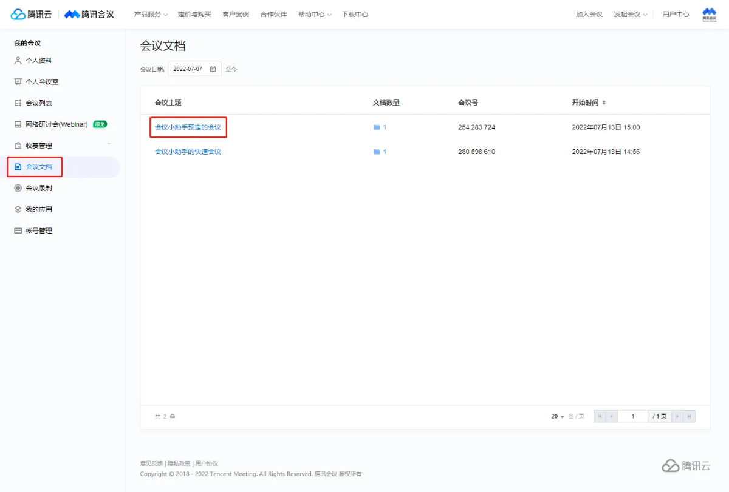Click the 我的应用 layers icon in sidebar

pyautogui.click(x=18, y=209)
